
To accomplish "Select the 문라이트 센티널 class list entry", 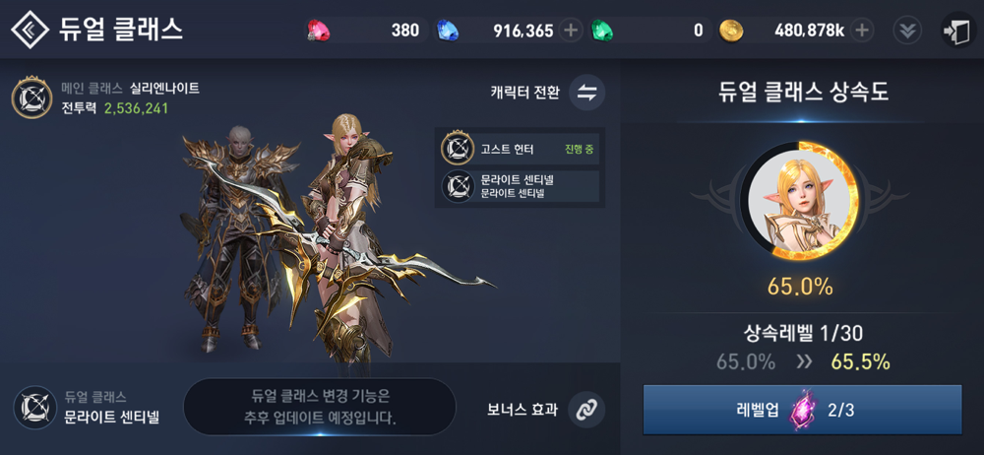I will coord(520,187).
